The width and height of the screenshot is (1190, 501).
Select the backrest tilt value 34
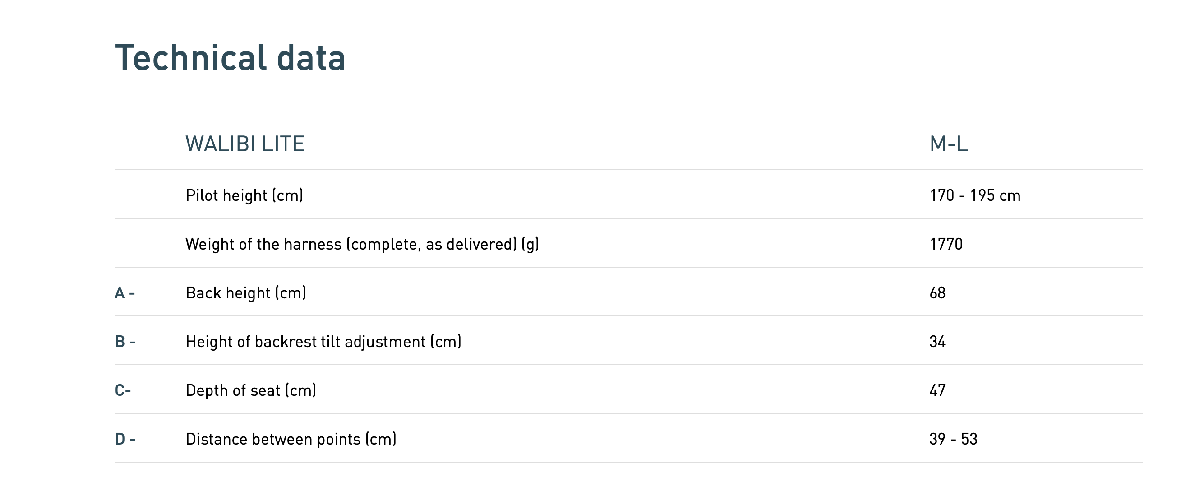click(937, 342)
